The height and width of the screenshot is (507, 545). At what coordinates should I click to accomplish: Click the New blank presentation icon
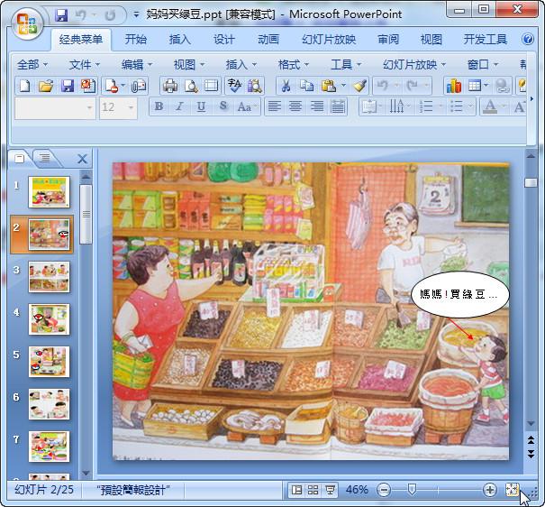pos(24,86)
